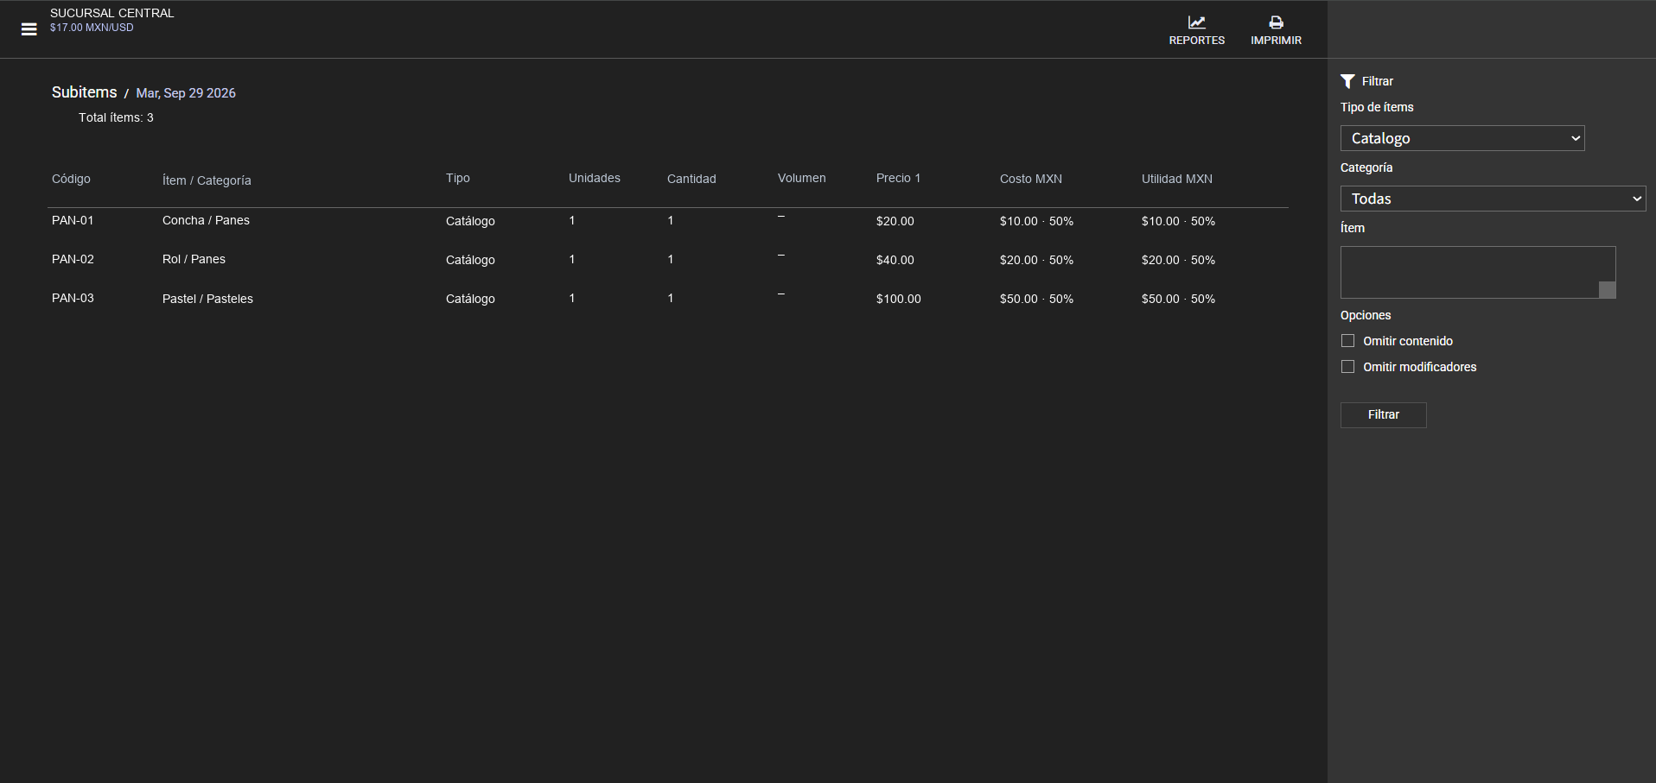Click the Rol / Panes item
This screenshot has width=1656, height=783.
point(194,259)
